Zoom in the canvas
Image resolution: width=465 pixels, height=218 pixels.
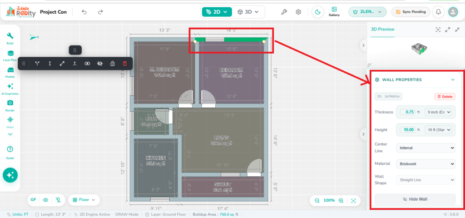[341, 200]
